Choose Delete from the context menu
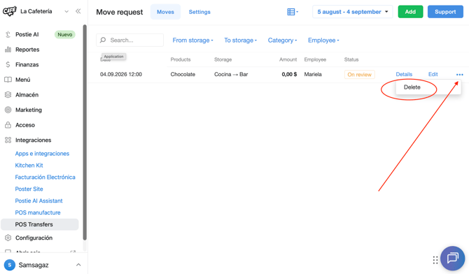Viewport: 469px width, 274px height. point(412,87)
